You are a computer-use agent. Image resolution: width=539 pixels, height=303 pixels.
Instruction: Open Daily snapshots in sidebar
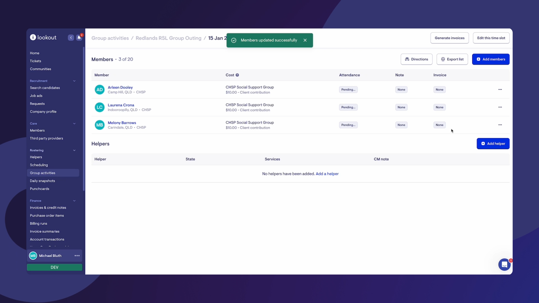tap(42, 181)
